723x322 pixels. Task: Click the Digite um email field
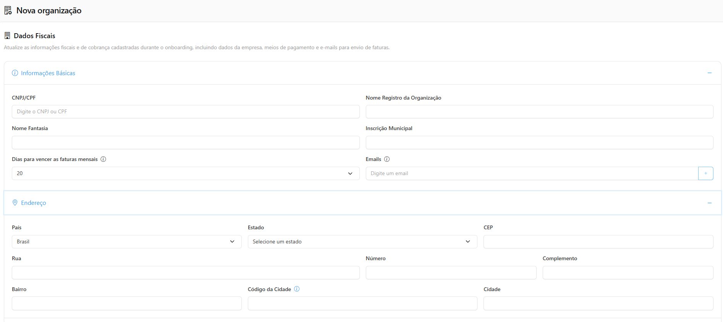tap(532, 173)
